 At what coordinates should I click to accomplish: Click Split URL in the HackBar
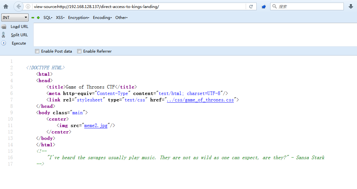click(15, 35)
